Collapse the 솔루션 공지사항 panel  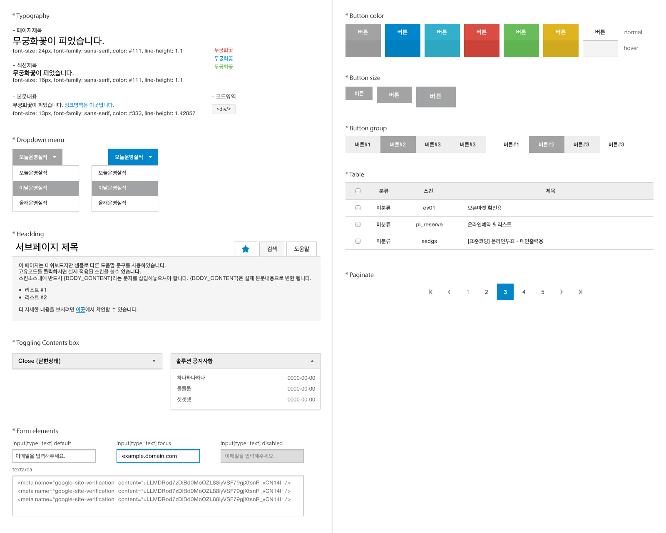point(312,361)
